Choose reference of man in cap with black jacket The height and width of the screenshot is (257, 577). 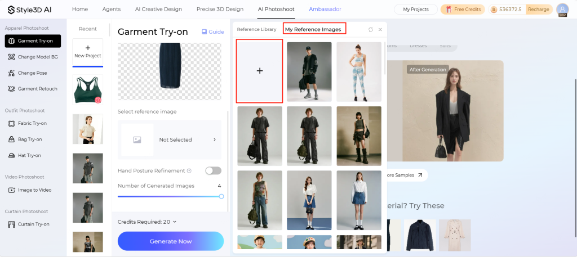309,71
